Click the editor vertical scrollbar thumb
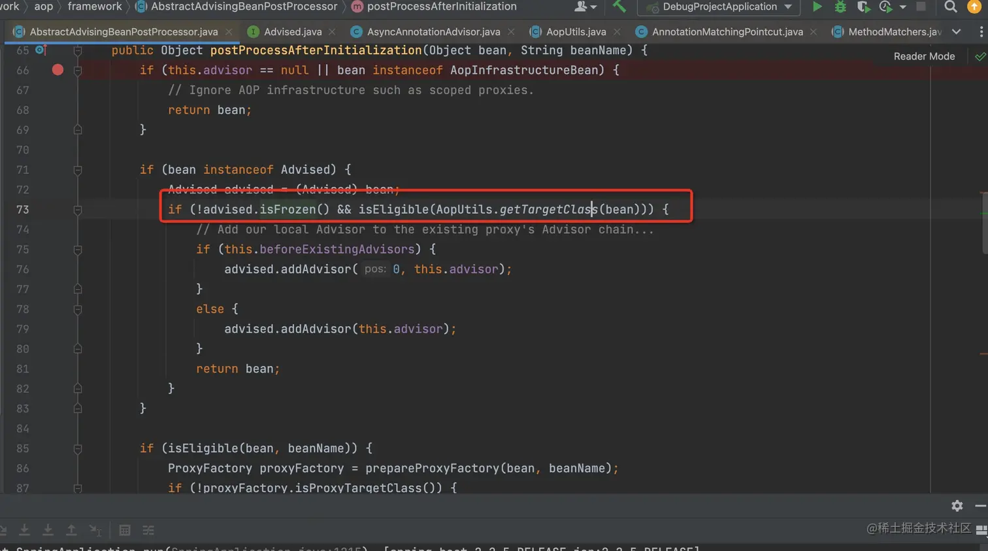The width and height of the screenshot is (988, 551). coord(984,222)
